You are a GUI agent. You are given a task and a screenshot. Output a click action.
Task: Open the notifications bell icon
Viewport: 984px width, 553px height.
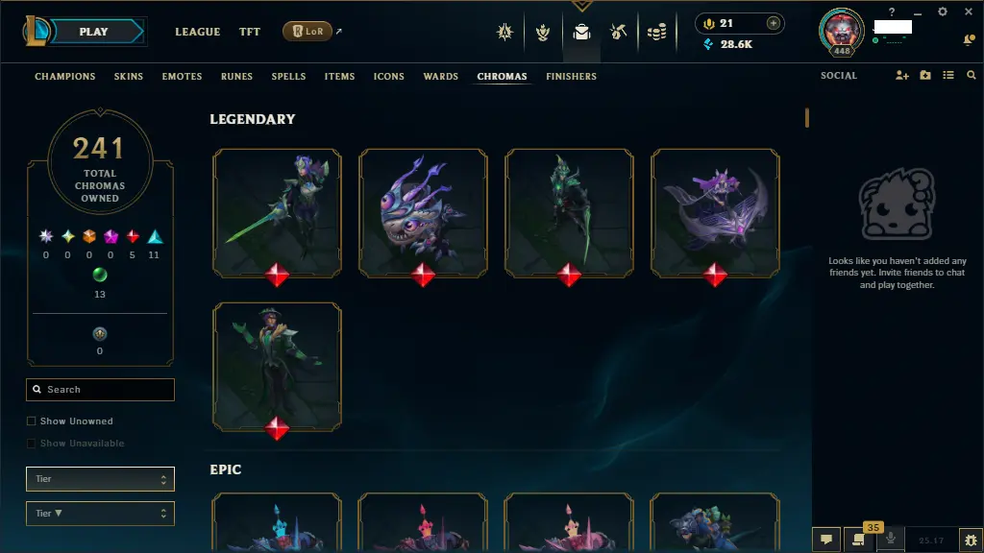(969, 40)
